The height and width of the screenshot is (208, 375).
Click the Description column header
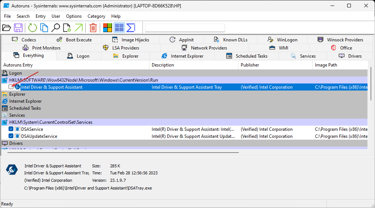194,65
